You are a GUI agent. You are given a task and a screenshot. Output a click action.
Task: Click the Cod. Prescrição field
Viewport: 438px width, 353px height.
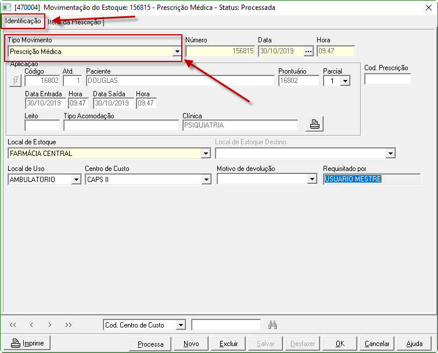(387, 79)
